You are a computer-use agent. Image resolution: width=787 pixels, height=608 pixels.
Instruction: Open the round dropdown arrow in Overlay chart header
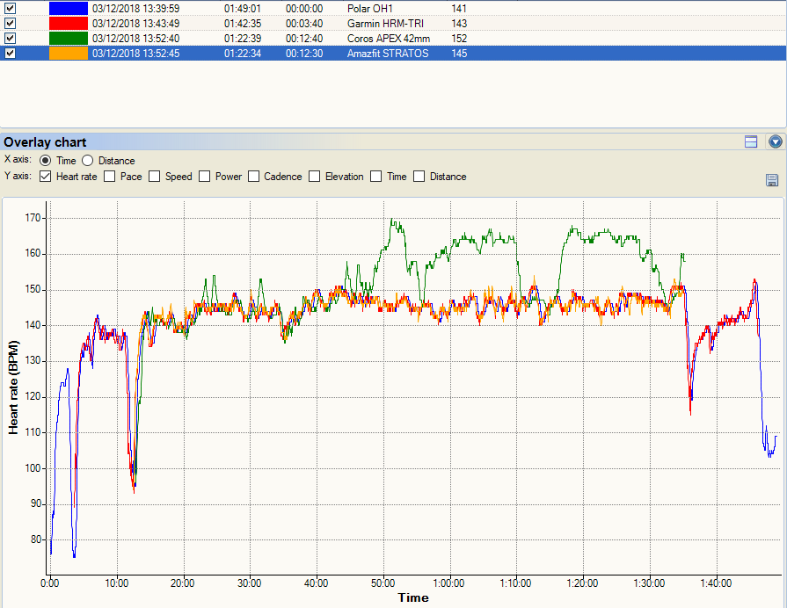coord(776,142)
